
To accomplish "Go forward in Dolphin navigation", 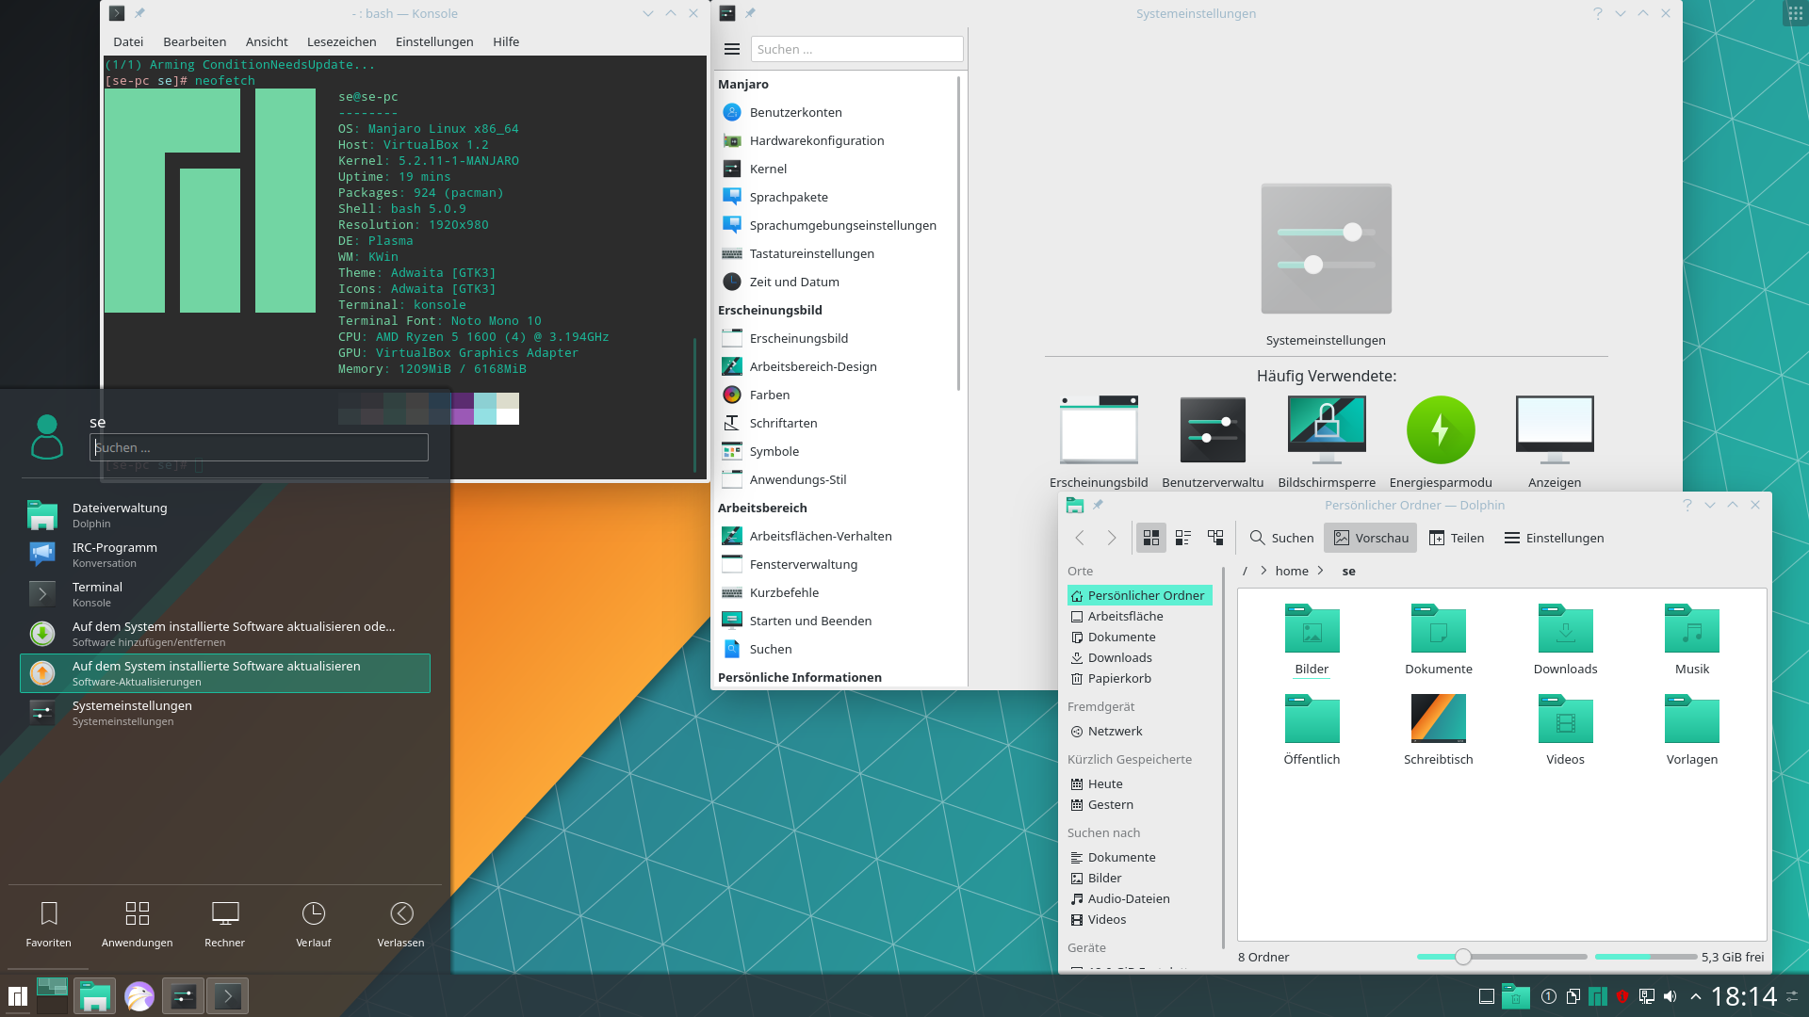I will (x=1112, y=538).
